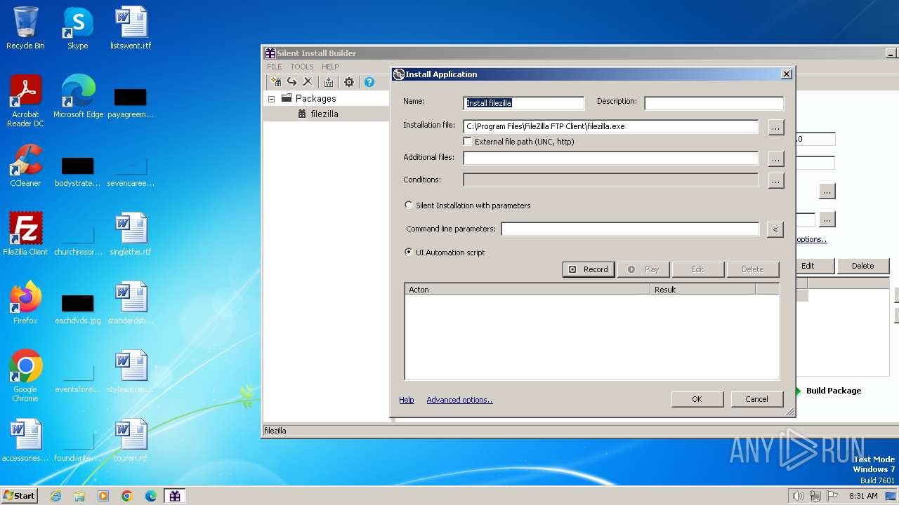This screenshot has height=505, width=899.
Task: Open FileZilla Client desktop shortcut
Action: click(x=25, y=234)
